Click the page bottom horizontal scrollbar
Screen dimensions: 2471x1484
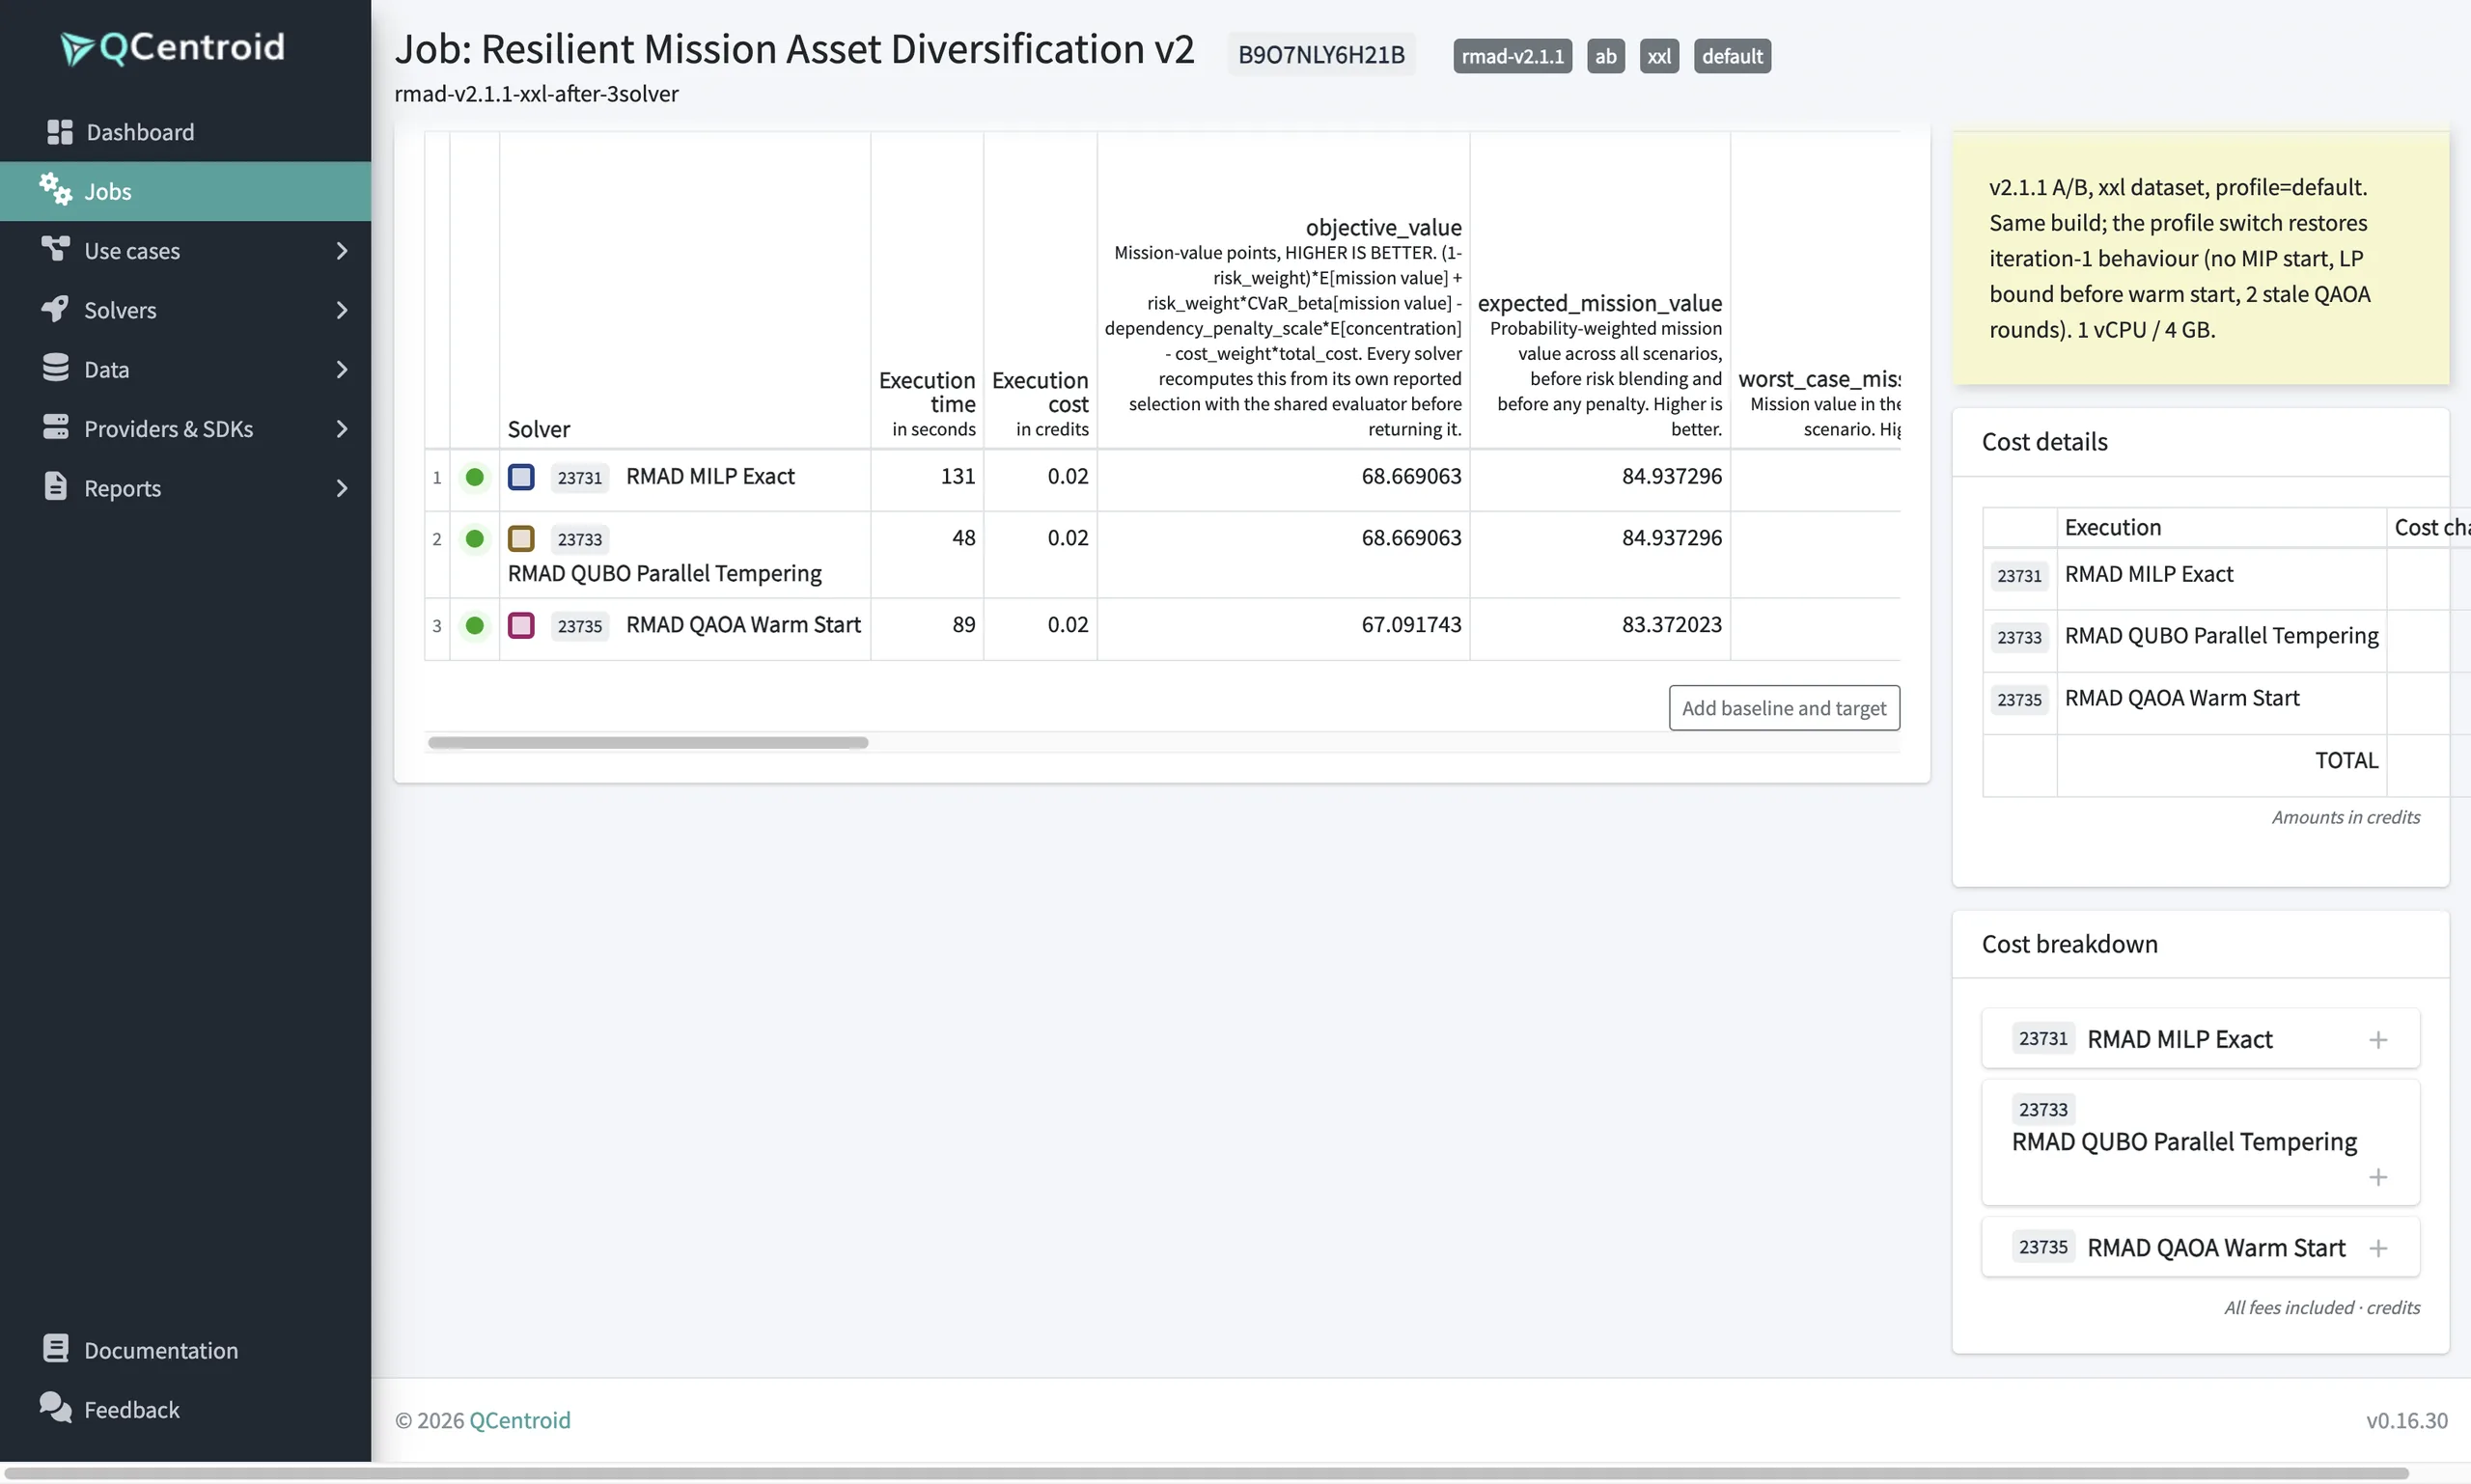1206,1474
